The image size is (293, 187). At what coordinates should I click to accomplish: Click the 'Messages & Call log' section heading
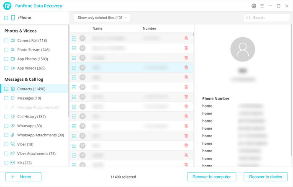(x=24, y=79)
